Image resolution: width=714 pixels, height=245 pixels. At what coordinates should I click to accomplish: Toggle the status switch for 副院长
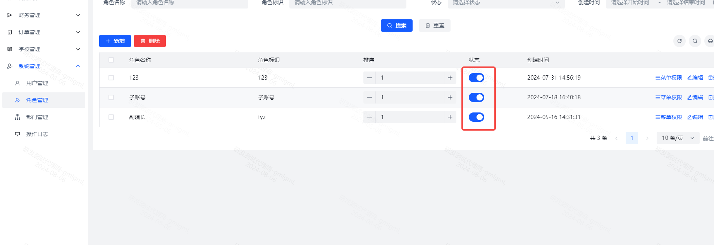(x=476, y=117)
